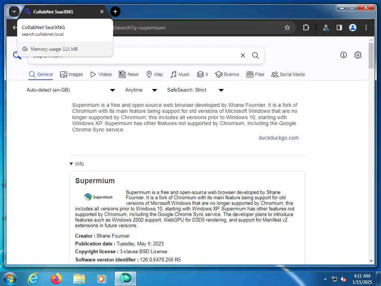
Task: Open the profile avatar menu
Action: (353, 28)
